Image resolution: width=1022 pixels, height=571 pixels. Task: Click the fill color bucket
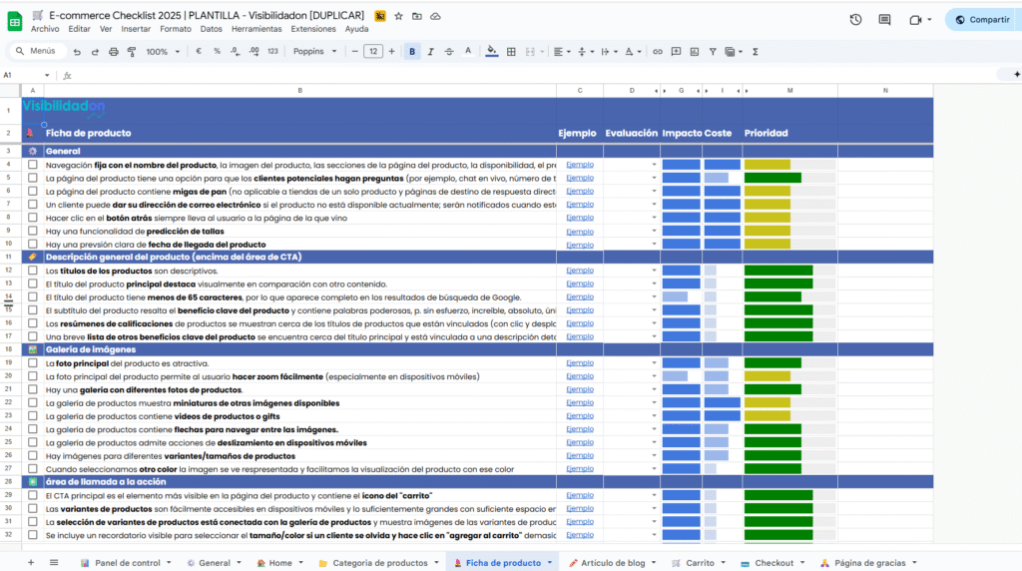tap(491, 51)
